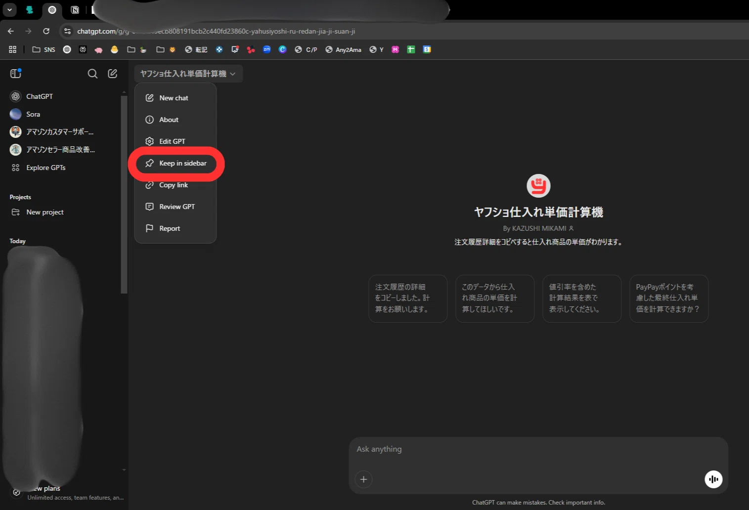Open the apps grid icon in bookmarks bar
Image resolution: width=749 pixels, height=510 pixels.
[x=13, y=49]
